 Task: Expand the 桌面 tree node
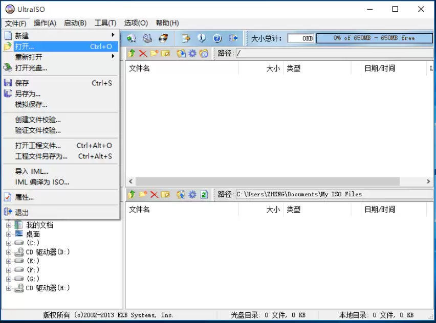[x=9, y=235]
